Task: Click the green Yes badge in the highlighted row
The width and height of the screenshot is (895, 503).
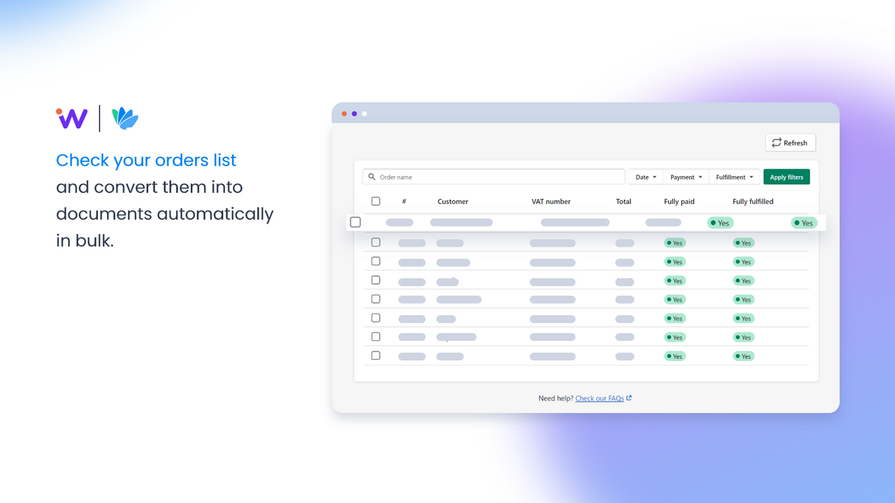Action: 720,222
